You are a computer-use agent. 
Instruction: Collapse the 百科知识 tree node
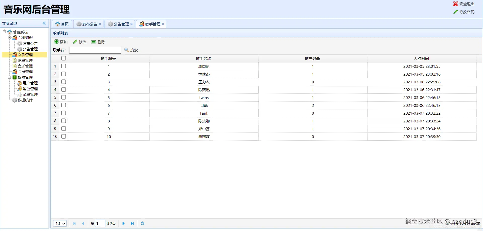click(9, 38)
